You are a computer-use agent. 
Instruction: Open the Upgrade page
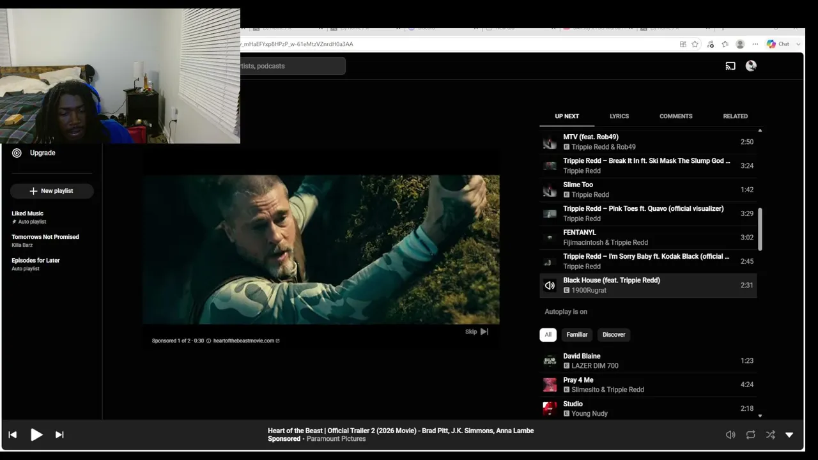click(x=43, y=153)
